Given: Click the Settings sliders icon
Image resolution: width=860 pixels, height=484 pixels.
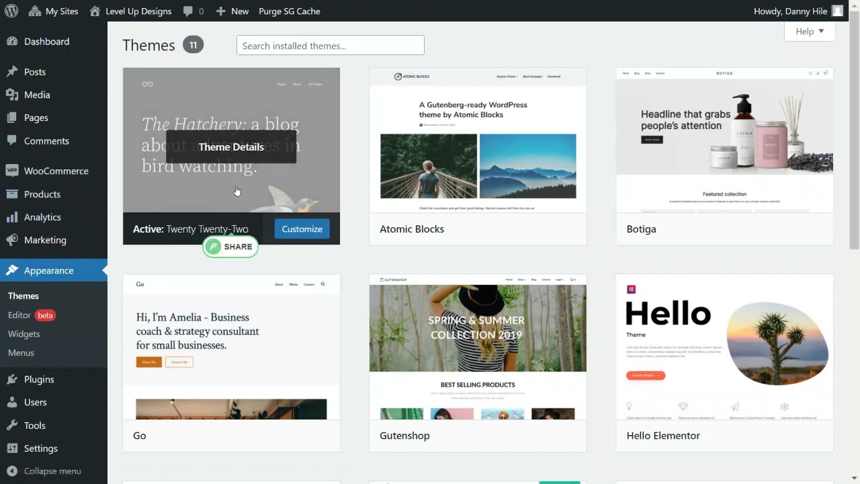Looking at the screenshot, I should [x=12, y=448].
